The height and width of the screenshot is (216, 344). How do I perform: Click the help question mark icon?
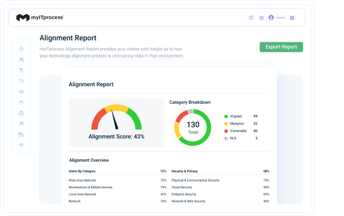[x=251, y=17]
